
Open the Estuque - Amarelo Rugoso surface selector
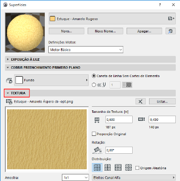click(112, 19)
